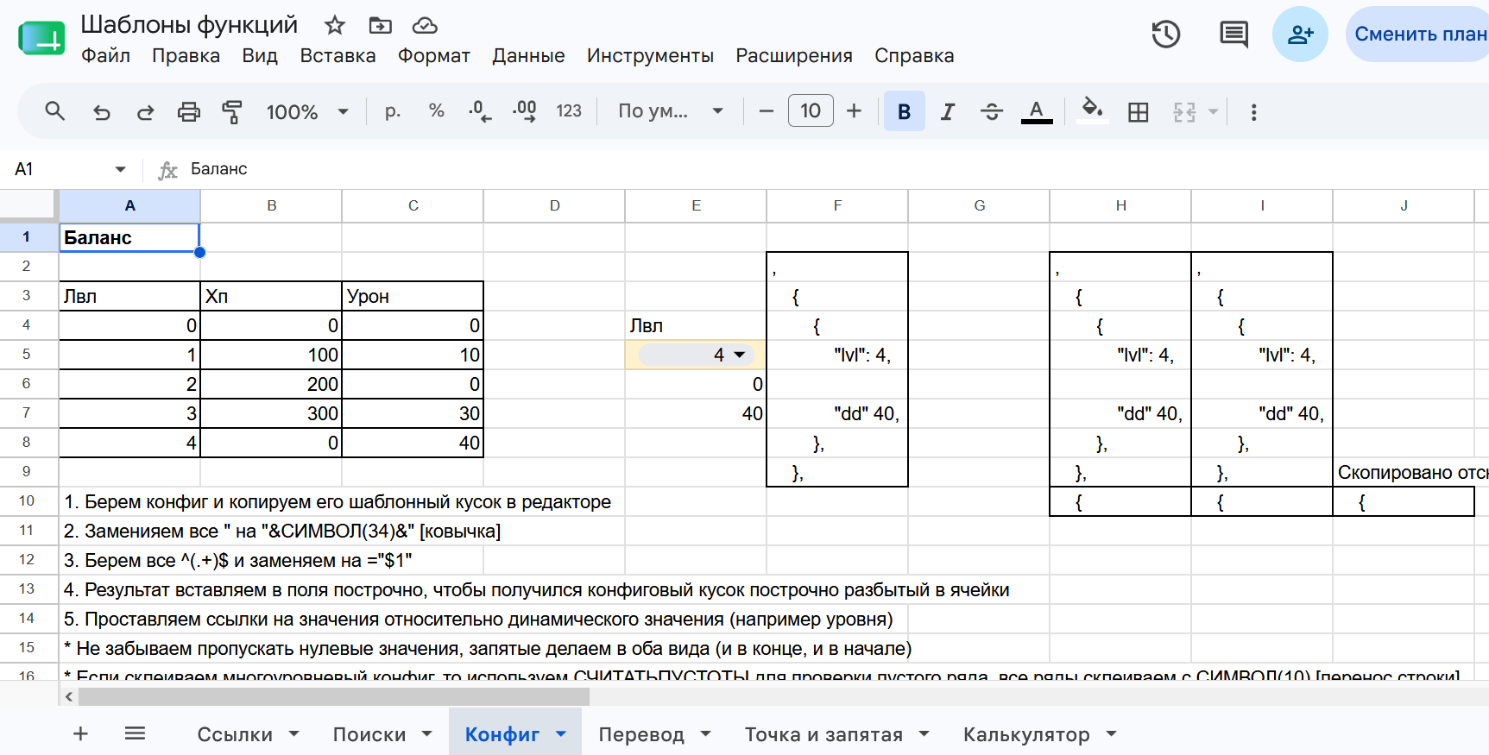Increase font size with plus button
This screenshot has height=755, width=1489.
coord(854,111)
